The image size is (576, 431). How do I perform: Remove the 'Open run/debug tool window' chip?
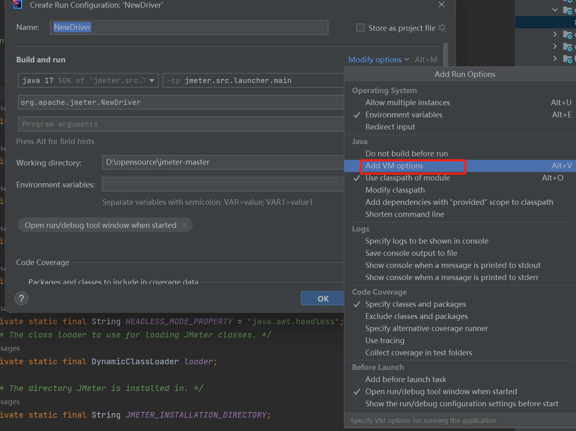point(184,225)
